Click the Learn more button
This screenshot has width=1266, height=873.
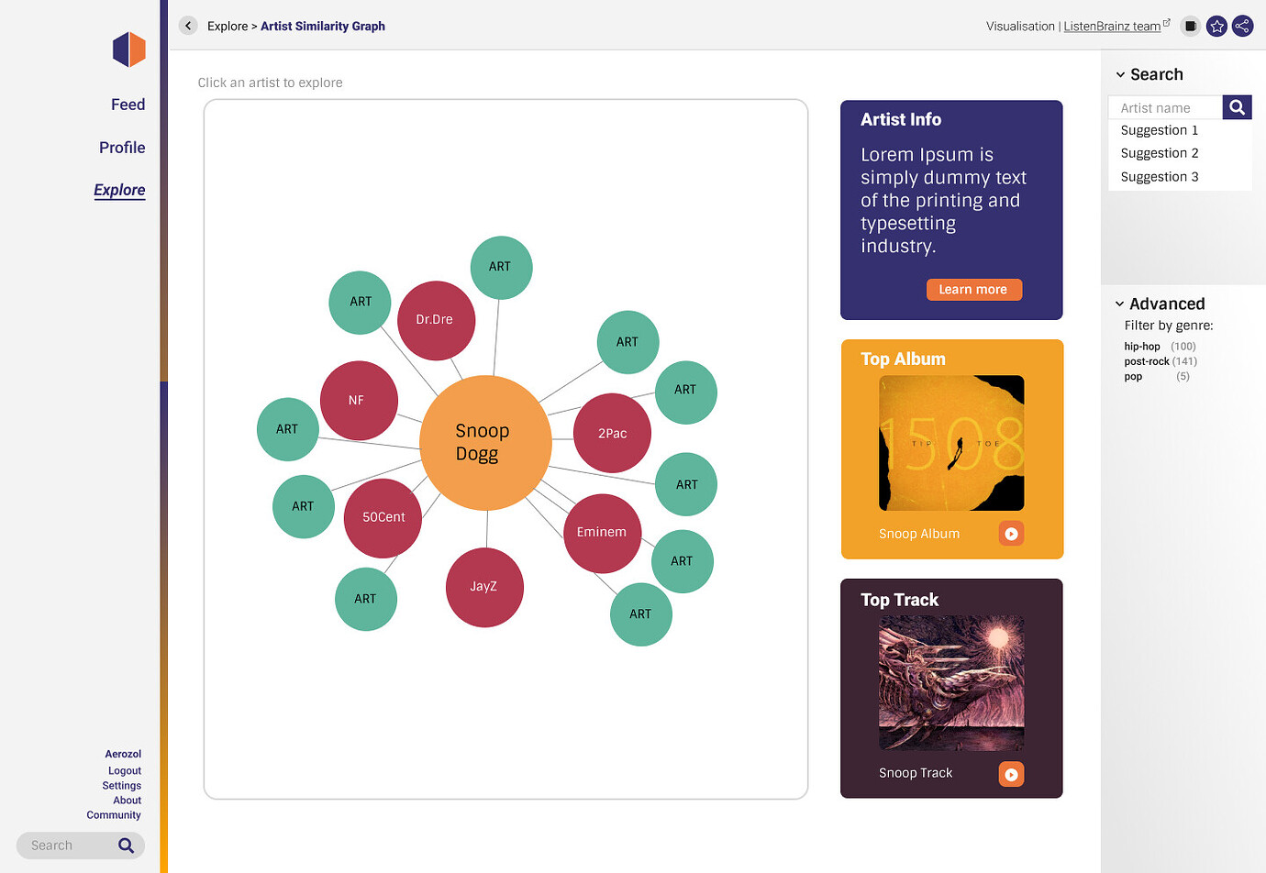click(x=973, y=290)
